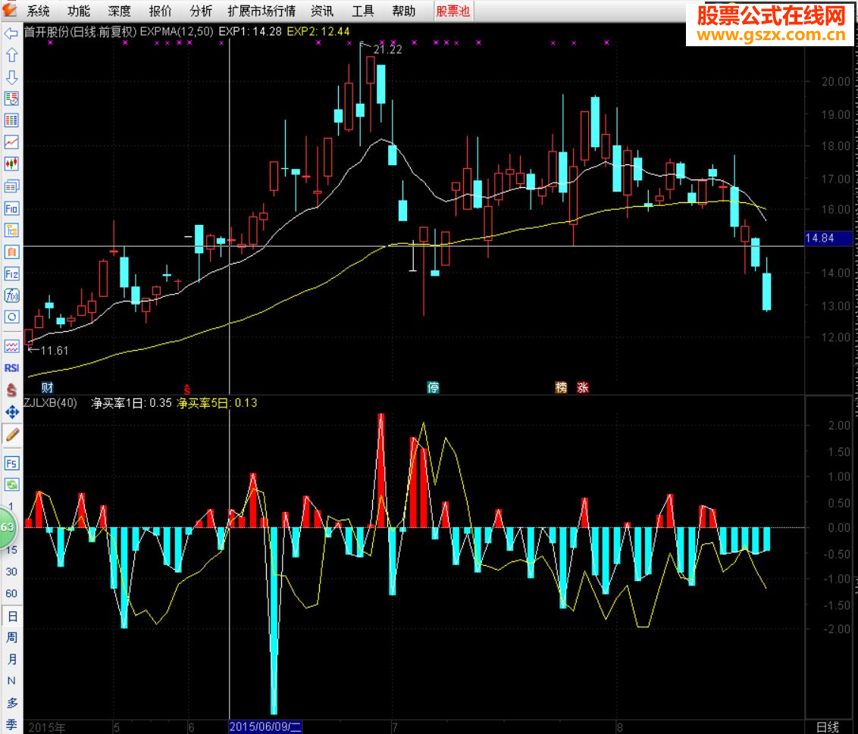Open the 工具 menu

pos(363,11)
